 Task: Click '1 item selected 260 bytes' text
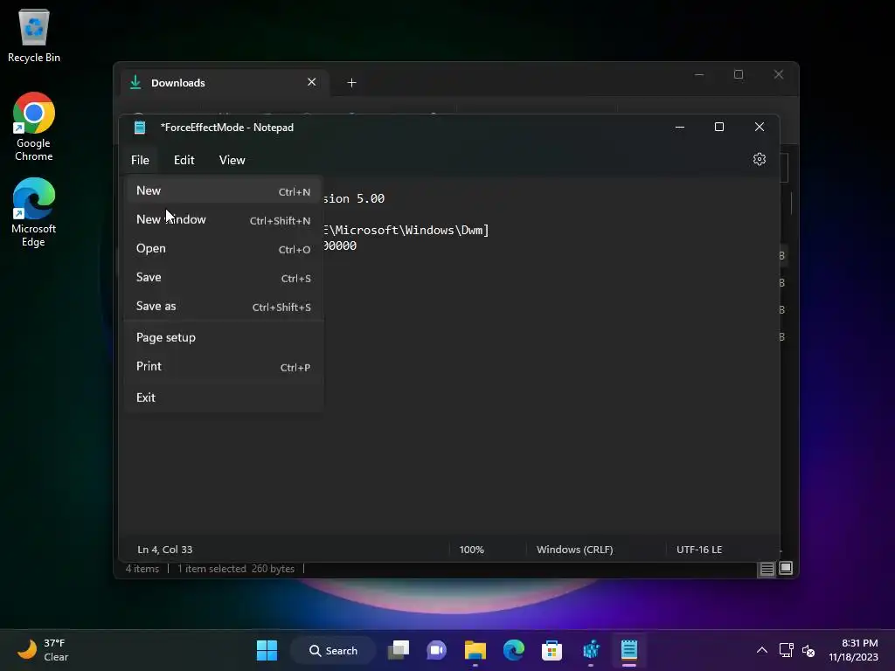click(236, 569)
